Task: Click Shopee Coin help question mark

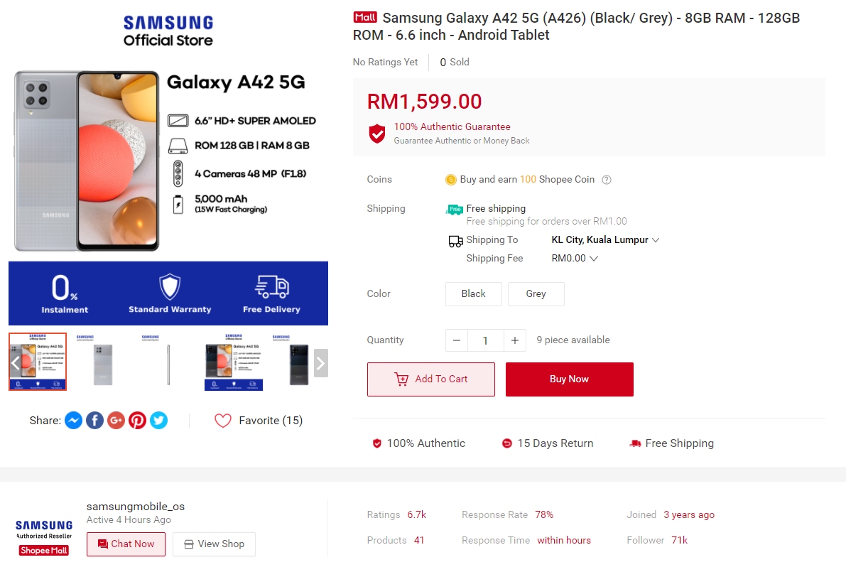Action: [x=607, y=180]
